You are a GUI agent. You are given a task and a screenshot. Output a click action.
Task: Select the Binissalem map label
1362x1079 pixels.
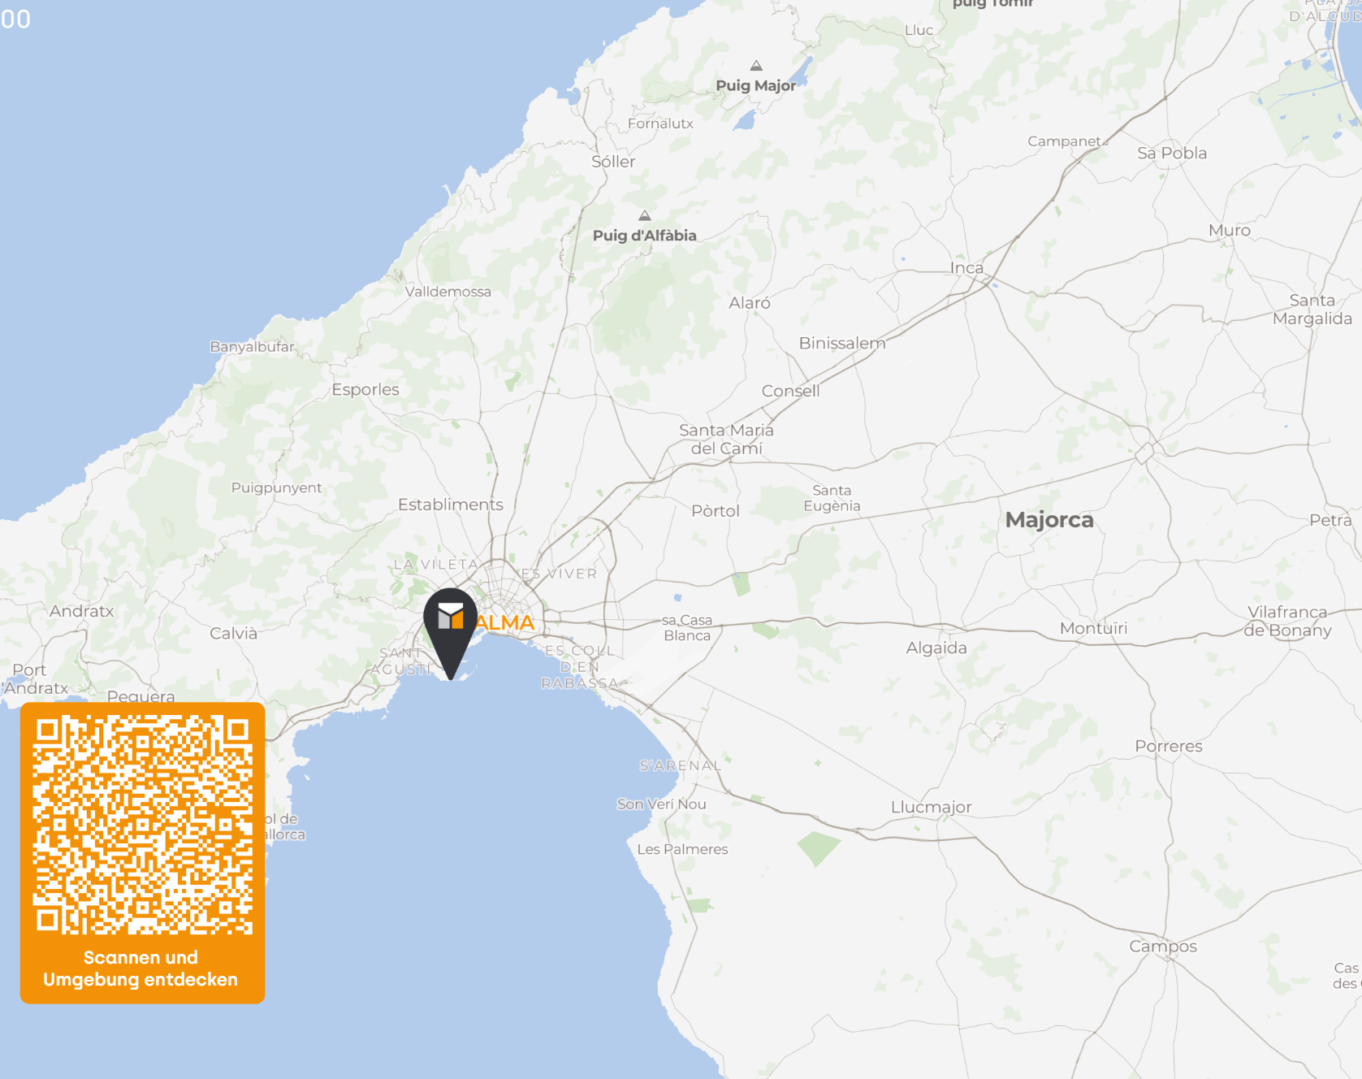coord(842,343)
